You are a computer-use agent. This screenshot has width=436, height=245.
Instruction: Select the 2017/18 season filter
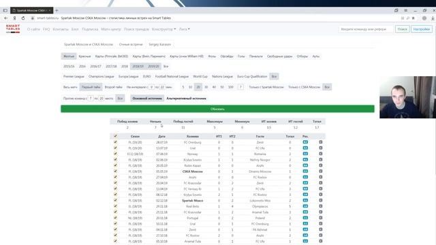tap(111, 67)
